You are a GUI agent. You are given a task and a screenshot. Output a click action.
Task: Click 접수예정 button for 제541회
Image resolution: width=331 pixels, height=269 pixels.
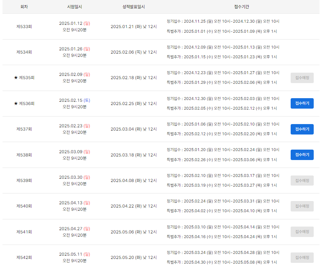[x=302, y=232]
